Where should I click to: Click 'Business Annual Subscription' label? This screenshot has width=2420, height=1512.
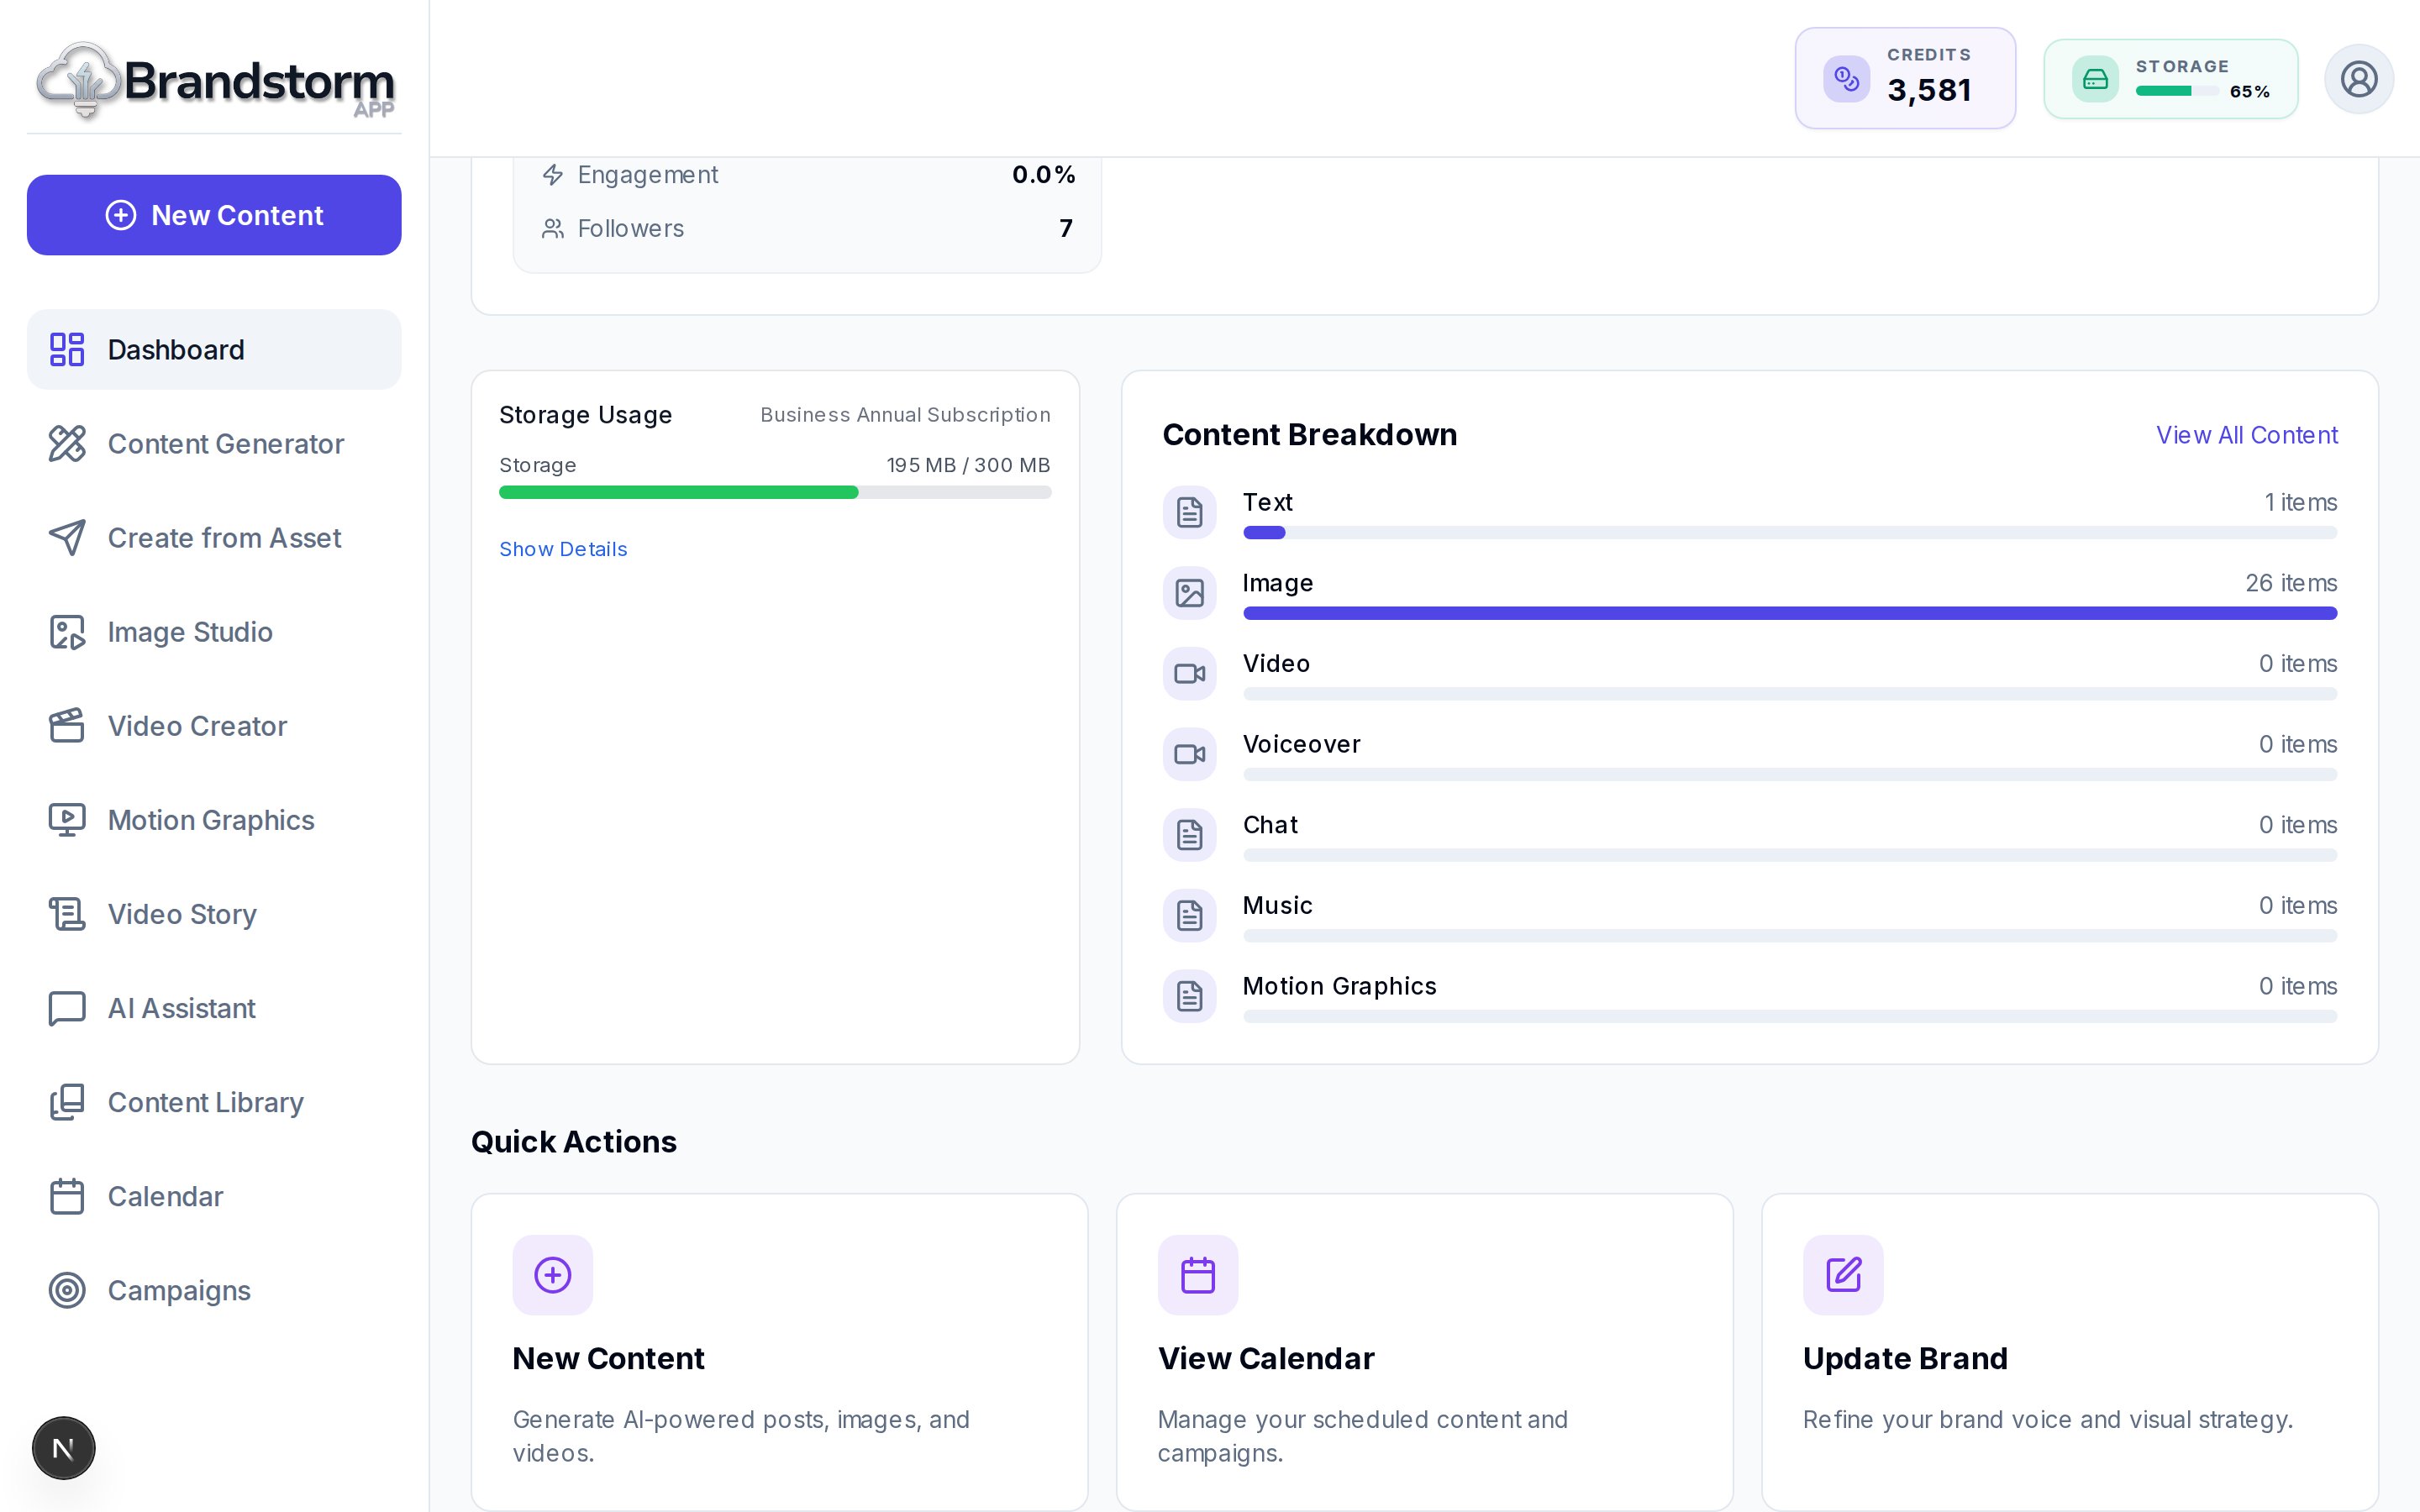(x=905, y=415)
